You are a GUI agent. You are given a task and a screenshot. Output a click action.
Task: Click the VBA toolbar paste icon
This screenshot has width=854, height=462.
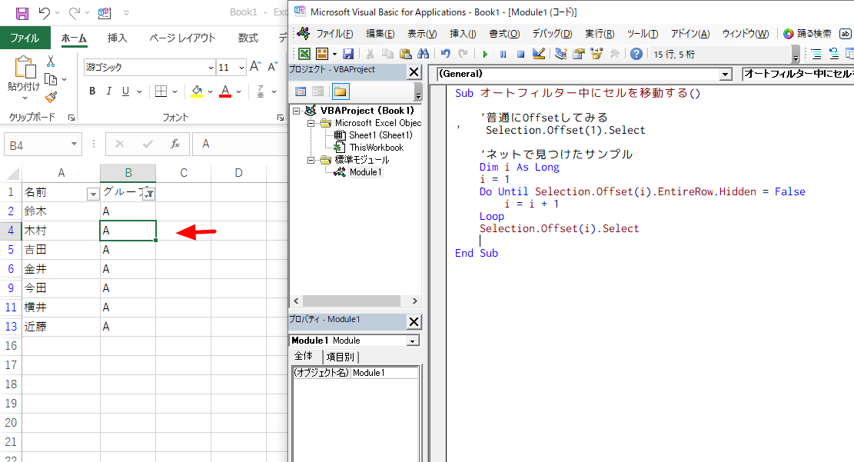(x=405, y=54)
